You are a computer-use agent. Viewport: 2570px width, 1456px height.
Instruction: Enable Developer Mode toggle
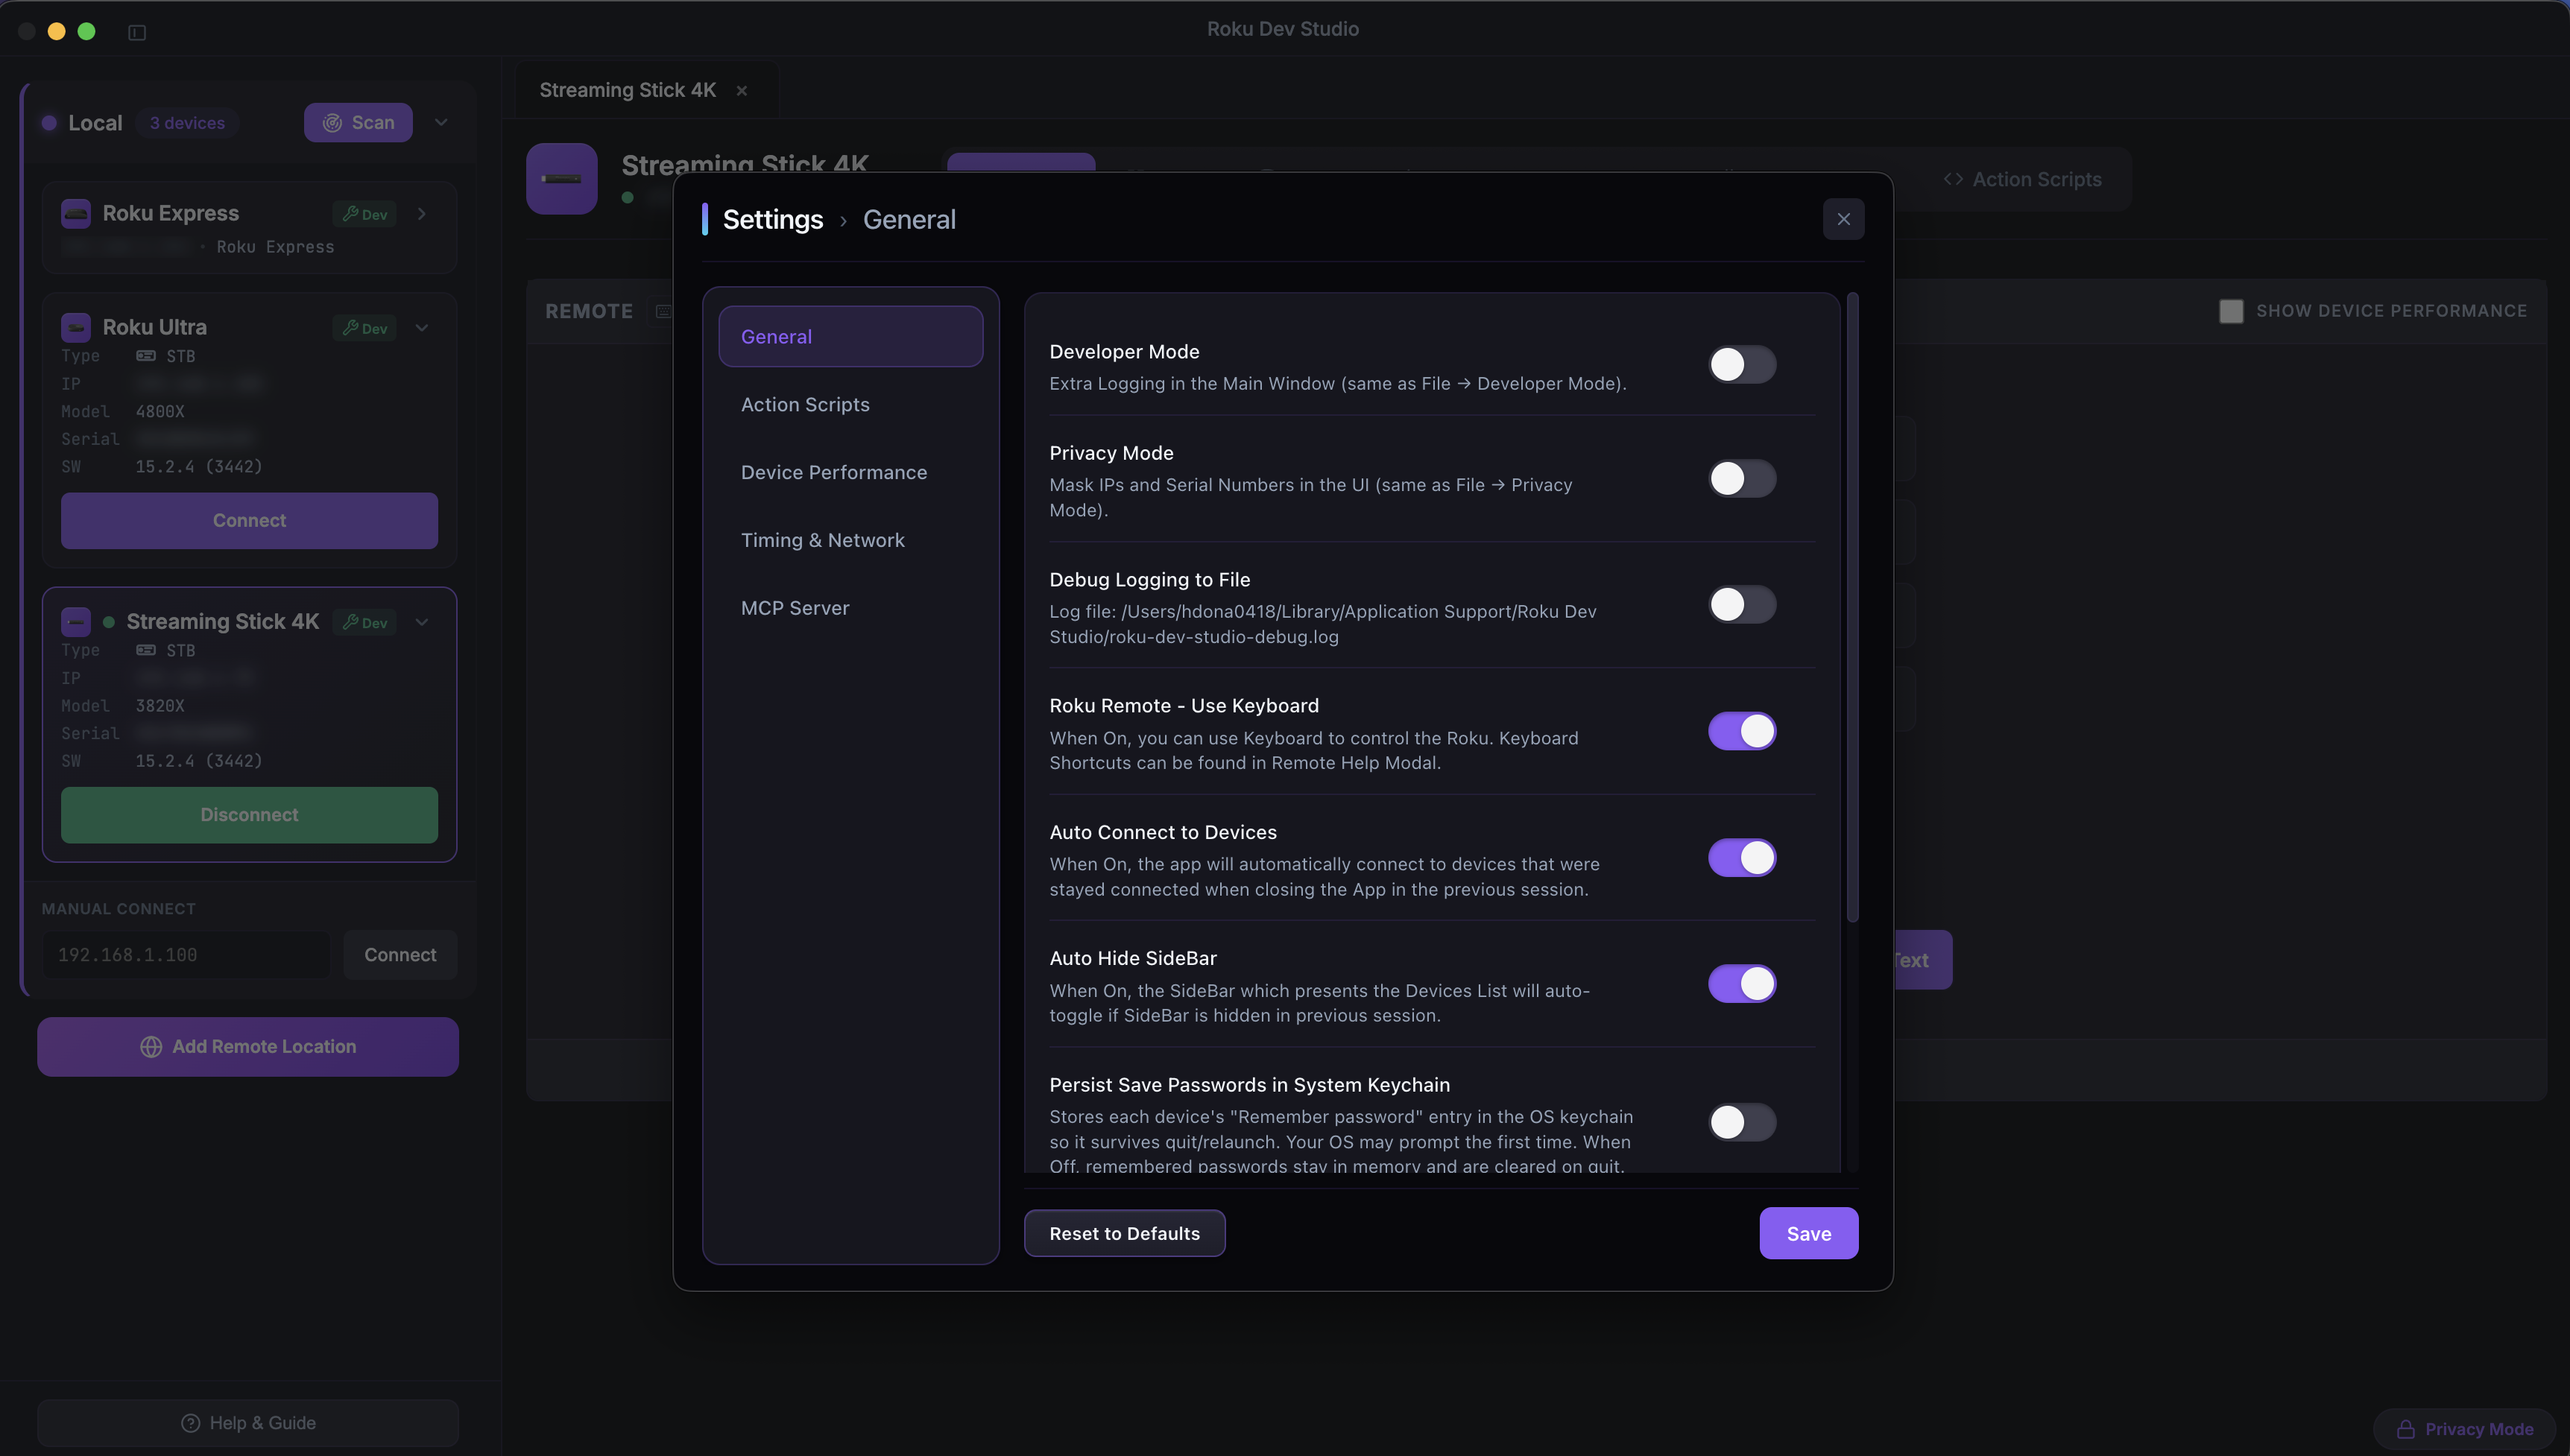[1742, 365]
